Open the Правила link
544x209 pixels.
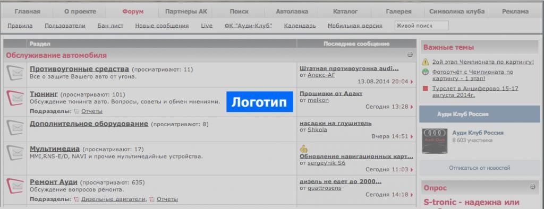click(20, 25)
